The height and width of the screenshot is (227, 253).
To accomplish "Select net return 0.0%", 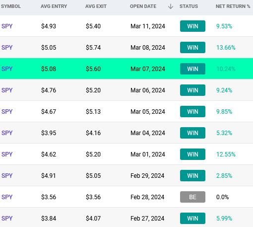I will click(x=223, y=197).
